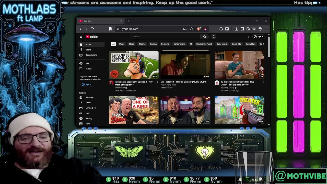The width and height of the screenshot is (327, 184).
Task: Toggle the browser sidebar panel icon
Action: point(242,29)
